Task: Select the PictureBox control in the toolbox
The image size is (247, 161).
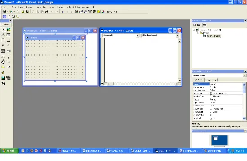Action: (9, 30)
